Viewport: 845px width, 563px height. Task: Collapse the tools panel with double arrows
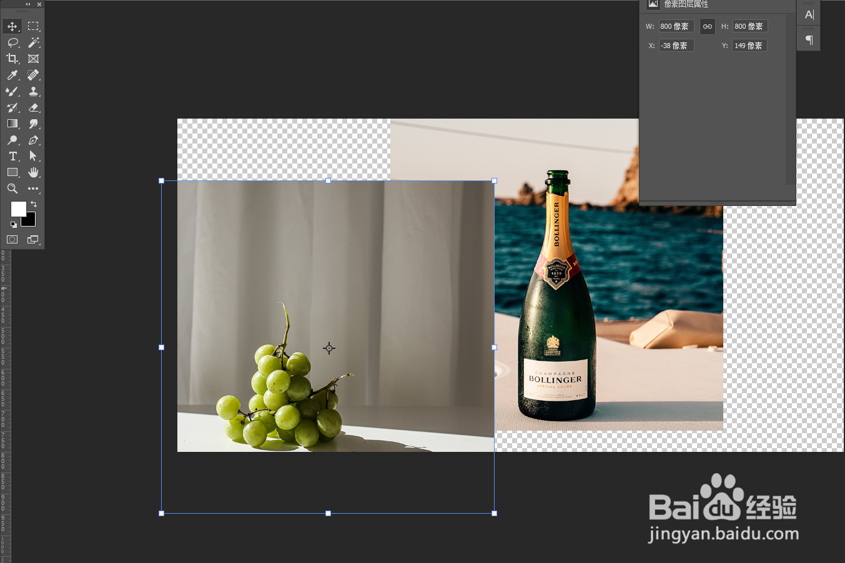click(27, 4)
